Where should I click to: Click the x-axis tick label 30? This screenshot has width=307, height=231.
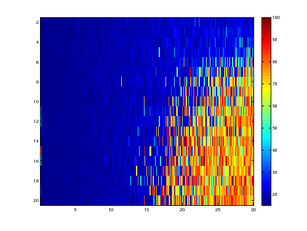[253, 210]
